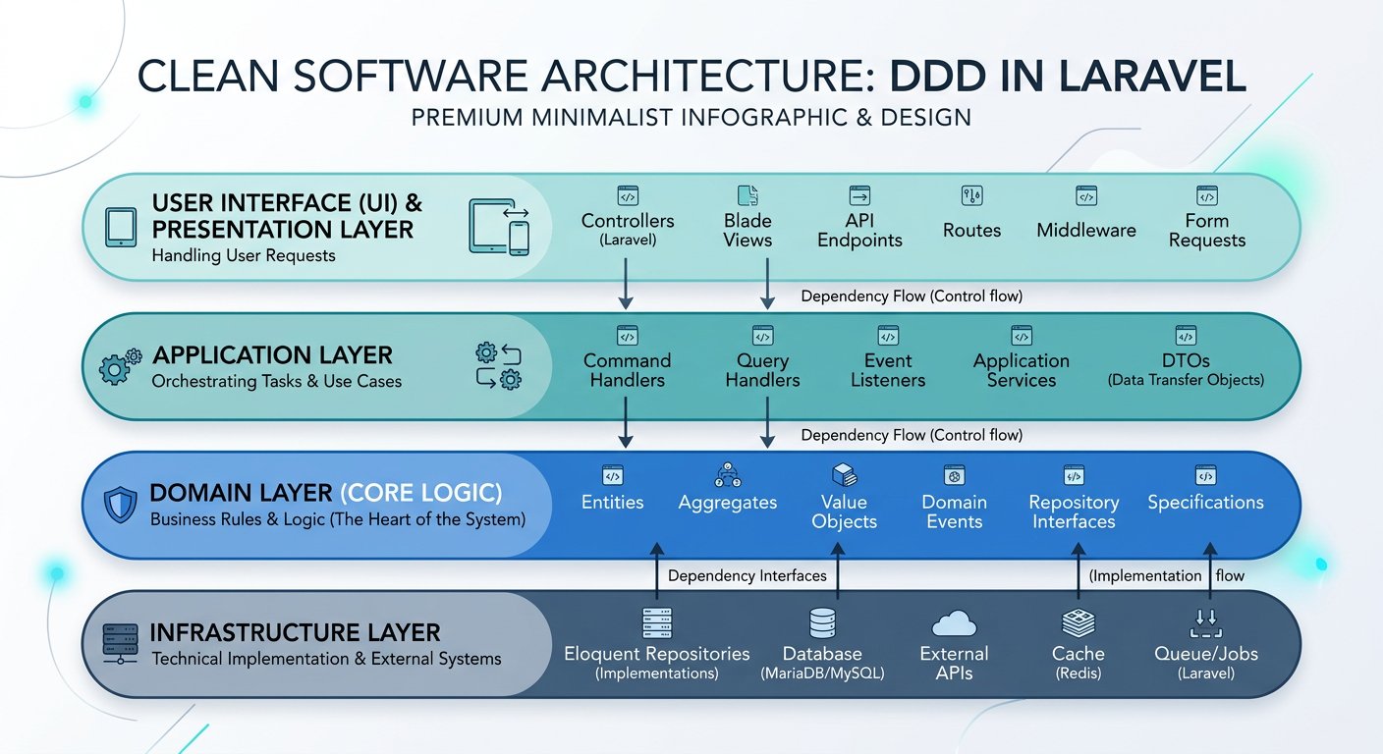Viewport: 1383px width, 754px height.
Task: Click the monitor and phone devices icon
Action: [500, 228]
